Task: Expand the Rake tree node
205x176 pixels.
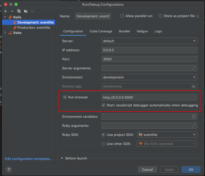Action: click(5, 33)
